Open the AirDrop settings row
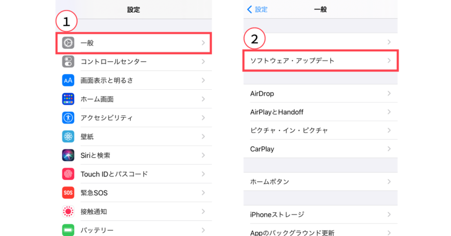Screen dimensions: 451x236 point(320,94)
